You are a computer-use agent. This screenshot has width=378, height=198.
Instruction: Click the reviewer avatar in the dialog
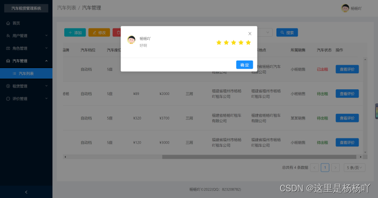131,40
